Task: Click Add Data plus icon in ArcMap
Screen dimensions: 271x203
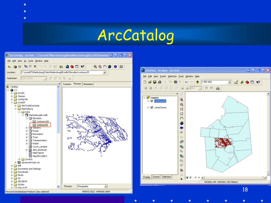Action: 197,82
